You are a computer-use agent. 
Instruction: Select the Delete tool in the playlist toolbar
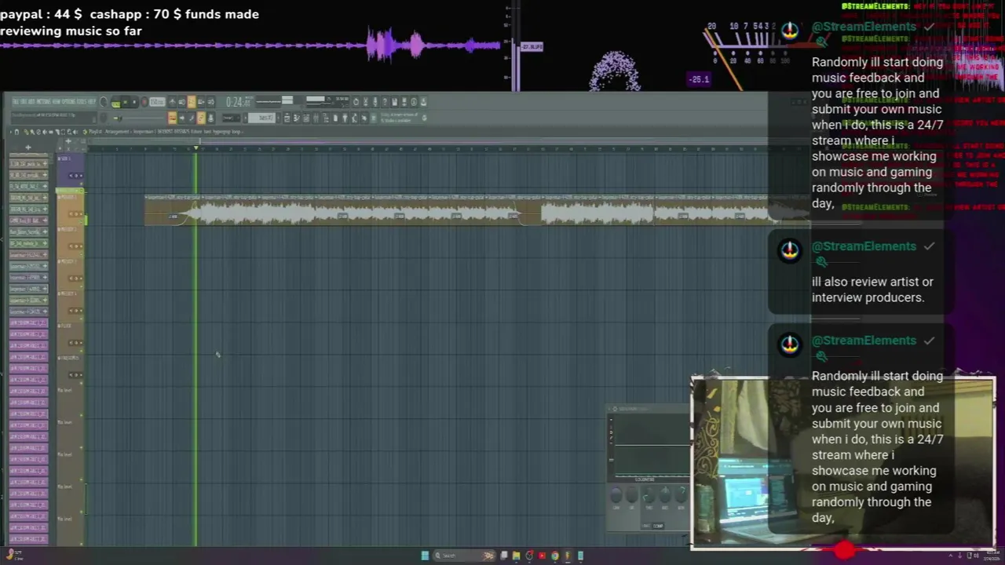(38, 132)
